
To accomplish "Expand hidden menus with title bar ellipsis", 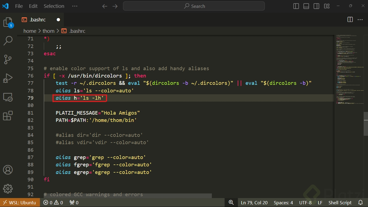I will click(x=75, y=6).
